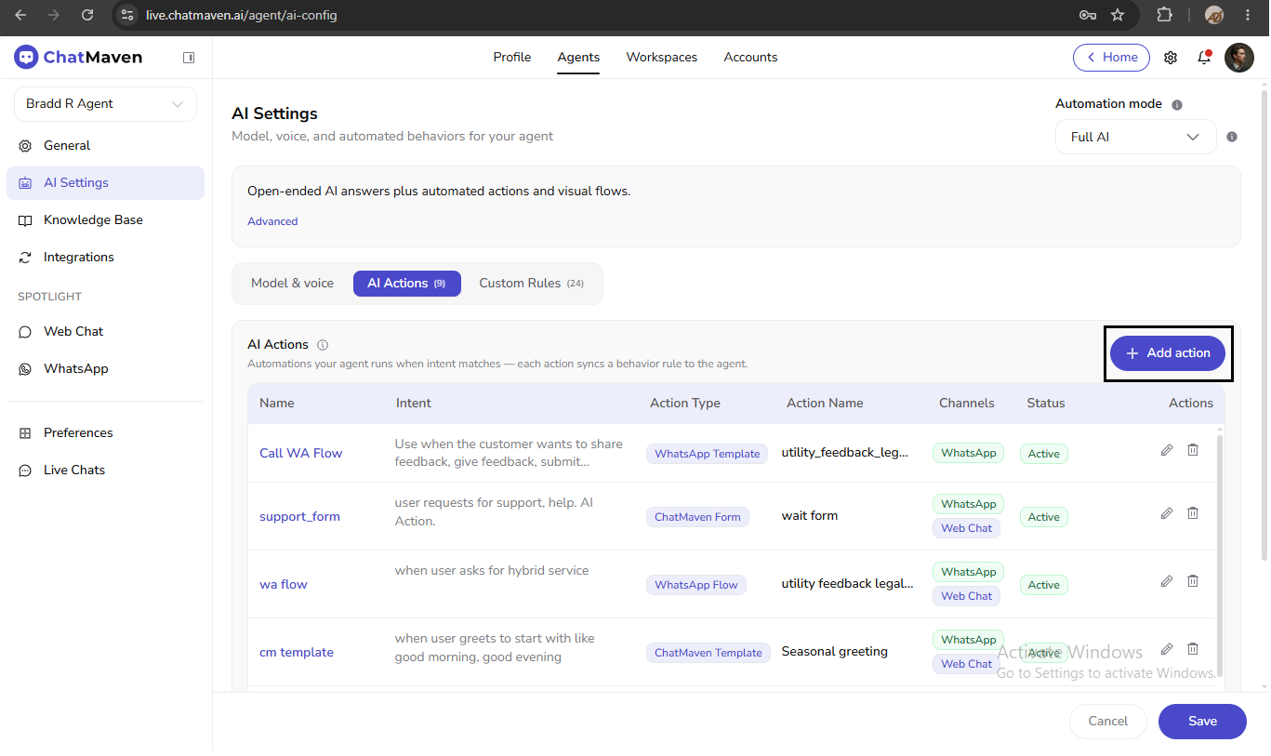This screenshot has height=756, width=1271.
Task: Go to Workspaces in top navigation
Action: (x=662, y=58)
